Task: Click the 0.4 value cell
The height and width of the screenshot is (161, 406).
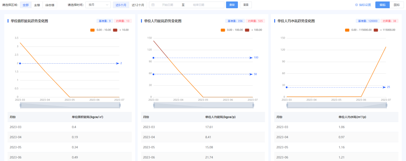Action: [74, 127]
